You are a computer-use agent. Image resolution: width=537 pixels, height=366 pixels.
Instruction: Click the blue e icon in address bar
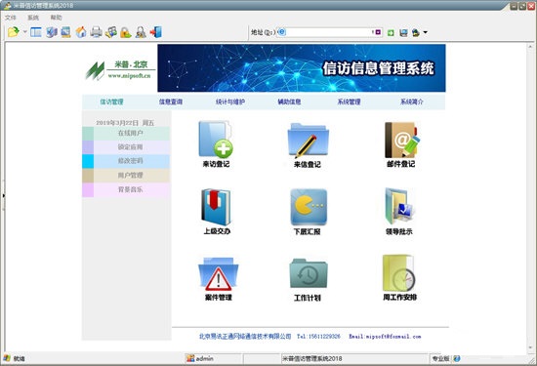[281, 32]
